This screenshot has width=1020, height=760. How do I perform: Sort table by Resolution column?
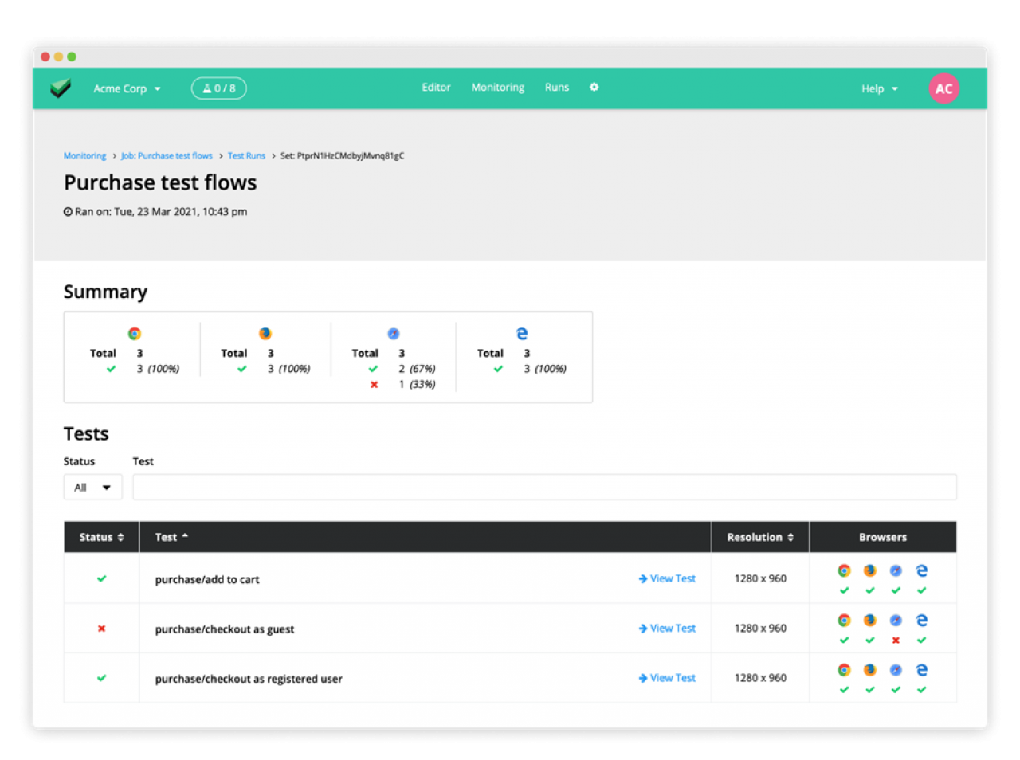(759, 538)
